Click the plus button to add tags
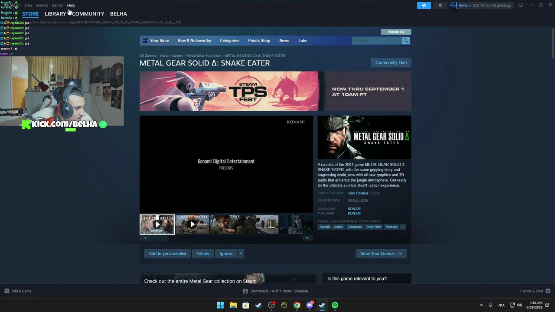Viewport: 555px width, 312px height. [403, 227]
